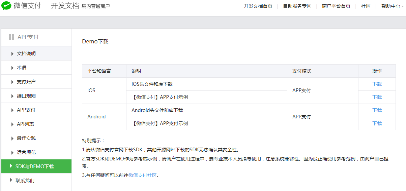Image resolution: width=406 pixels, height=191 pixels.
Task: Click note 2 about 官方SDK和DEMO usage
Action: 235,162
